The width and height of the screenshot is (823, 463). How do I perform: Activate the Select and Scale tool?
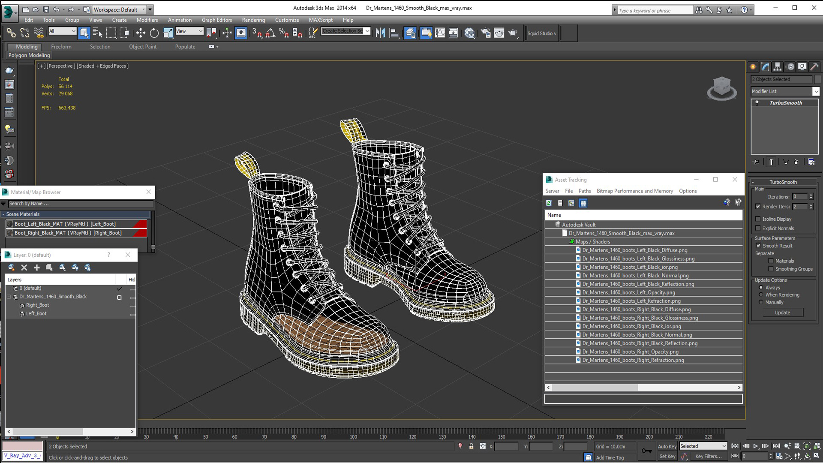[168, 33]
